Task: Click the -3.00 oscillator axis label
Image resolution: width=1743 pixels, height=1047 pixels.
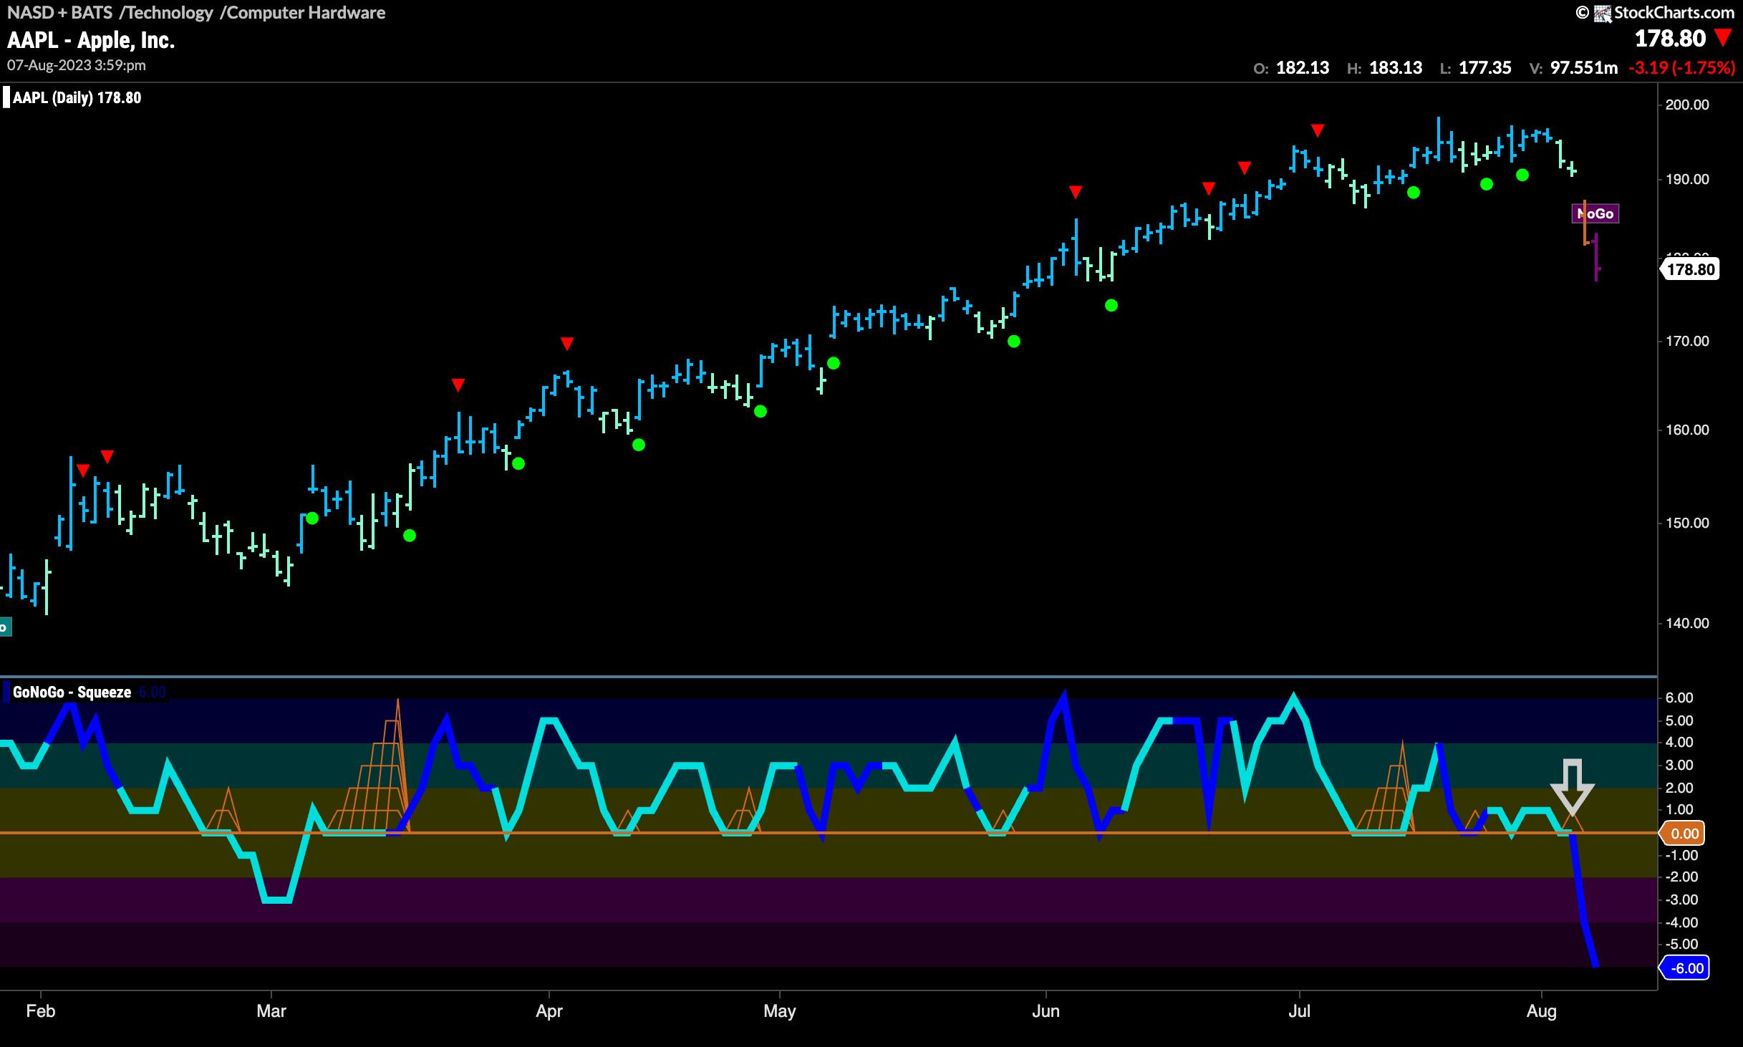Action: point(1681,899)
